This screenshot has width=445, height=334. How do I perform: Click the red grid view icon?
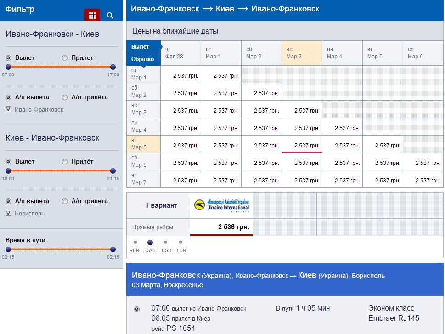92,16
